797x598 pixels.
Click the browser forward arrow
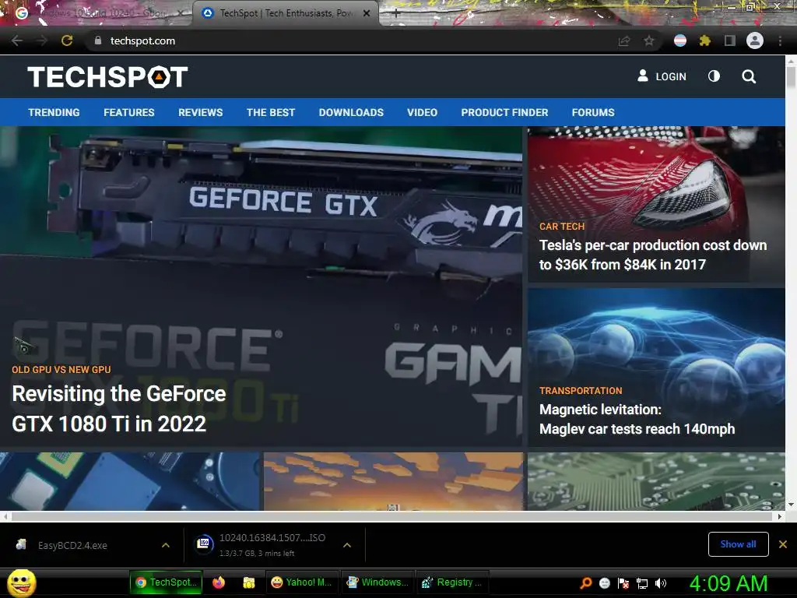(42, 40)
